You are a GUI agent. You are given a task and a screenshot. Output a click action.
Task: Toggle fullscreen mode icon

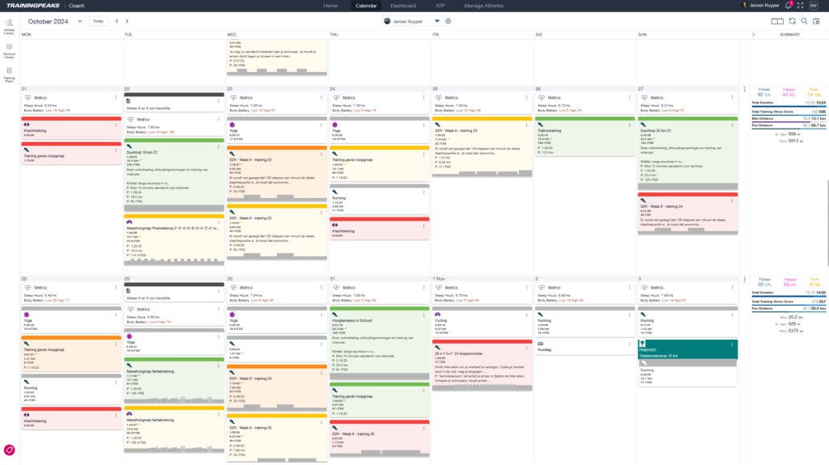[x=800, y=6]
